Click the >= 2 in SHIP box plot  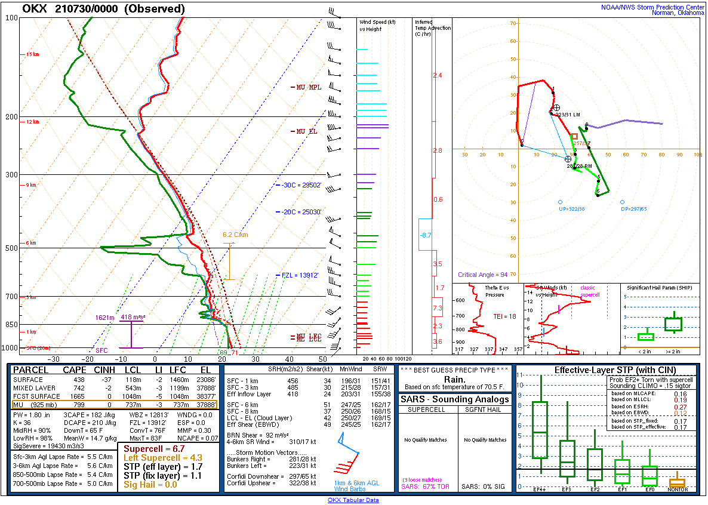tap(674, 322)
